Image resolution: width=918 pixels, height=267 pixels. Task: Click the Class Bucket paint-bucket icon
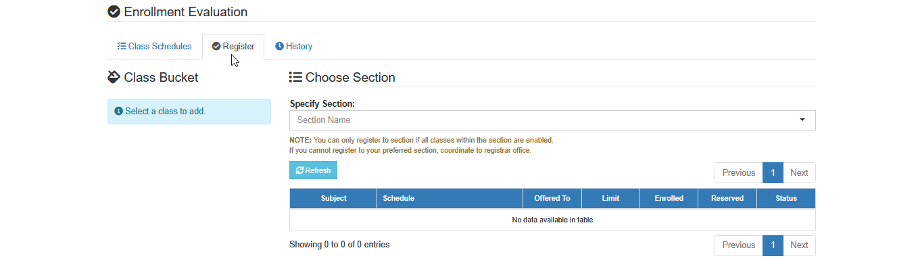(x=114, y=77)
